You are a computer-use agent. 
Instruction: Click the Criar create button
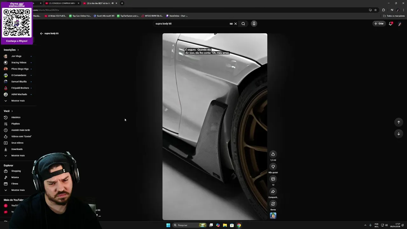(379, 24)
